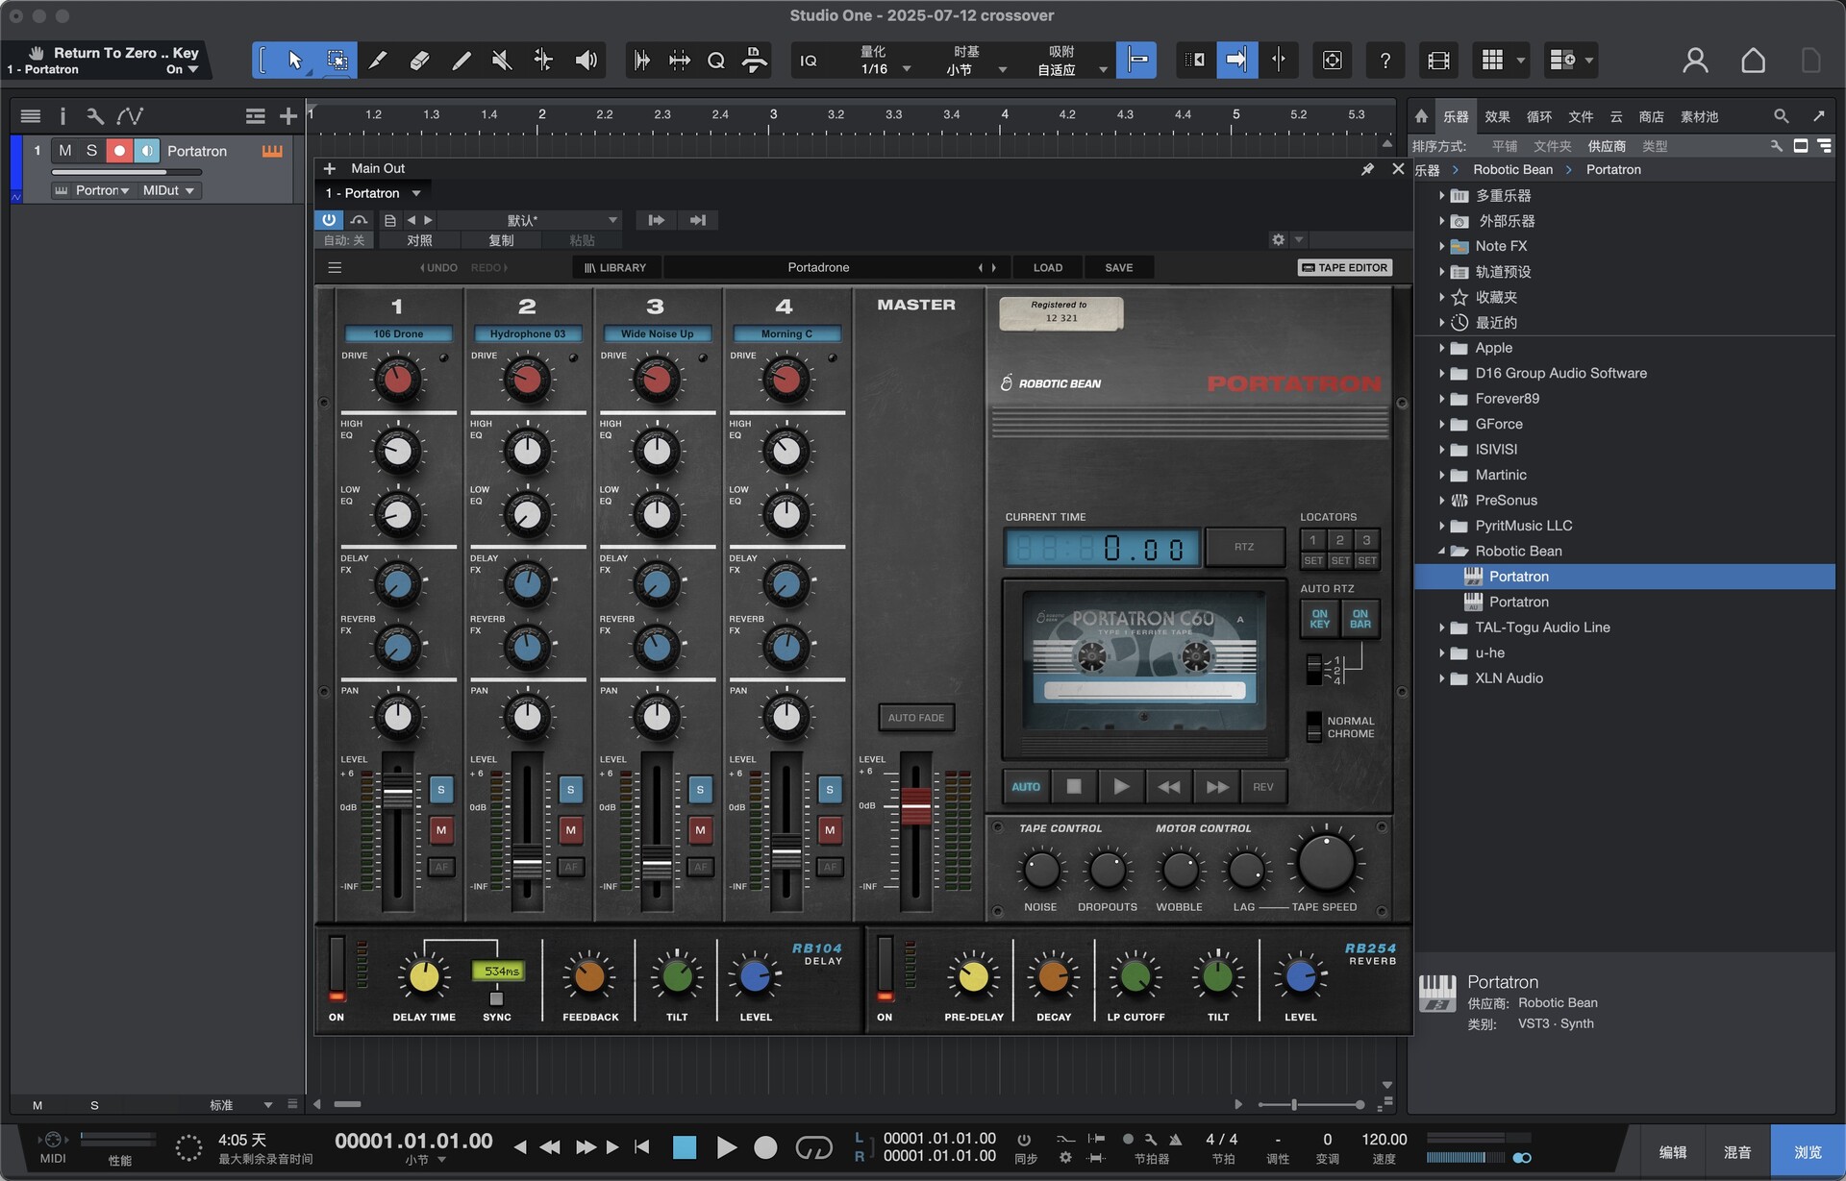
Task: Add a track with plus icon
Action: (x=287, y=116)
